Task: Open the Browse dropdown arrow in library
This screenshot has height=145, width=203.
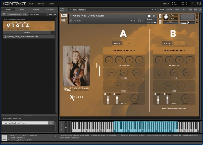Action: point(53,32)
